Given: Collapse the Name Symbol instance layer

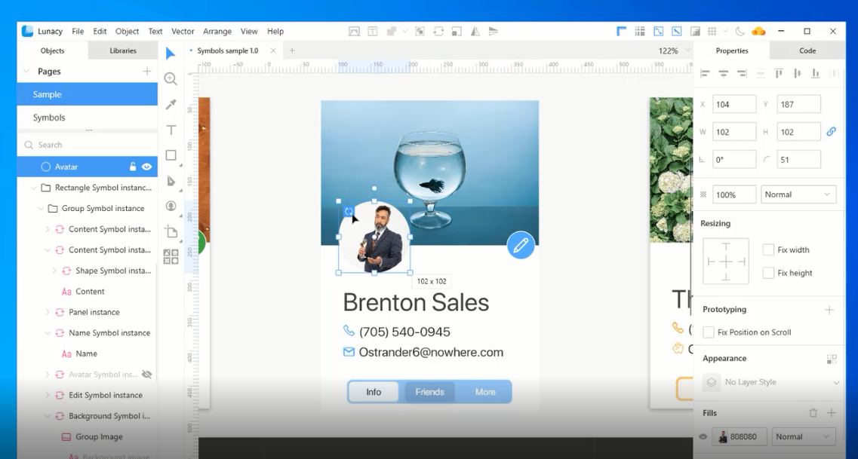Looking at the screenshot, I should (47, 333).
